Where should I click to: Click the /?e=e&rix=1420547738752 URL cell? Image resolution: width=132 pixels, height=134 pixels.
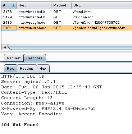coord(96,23)
